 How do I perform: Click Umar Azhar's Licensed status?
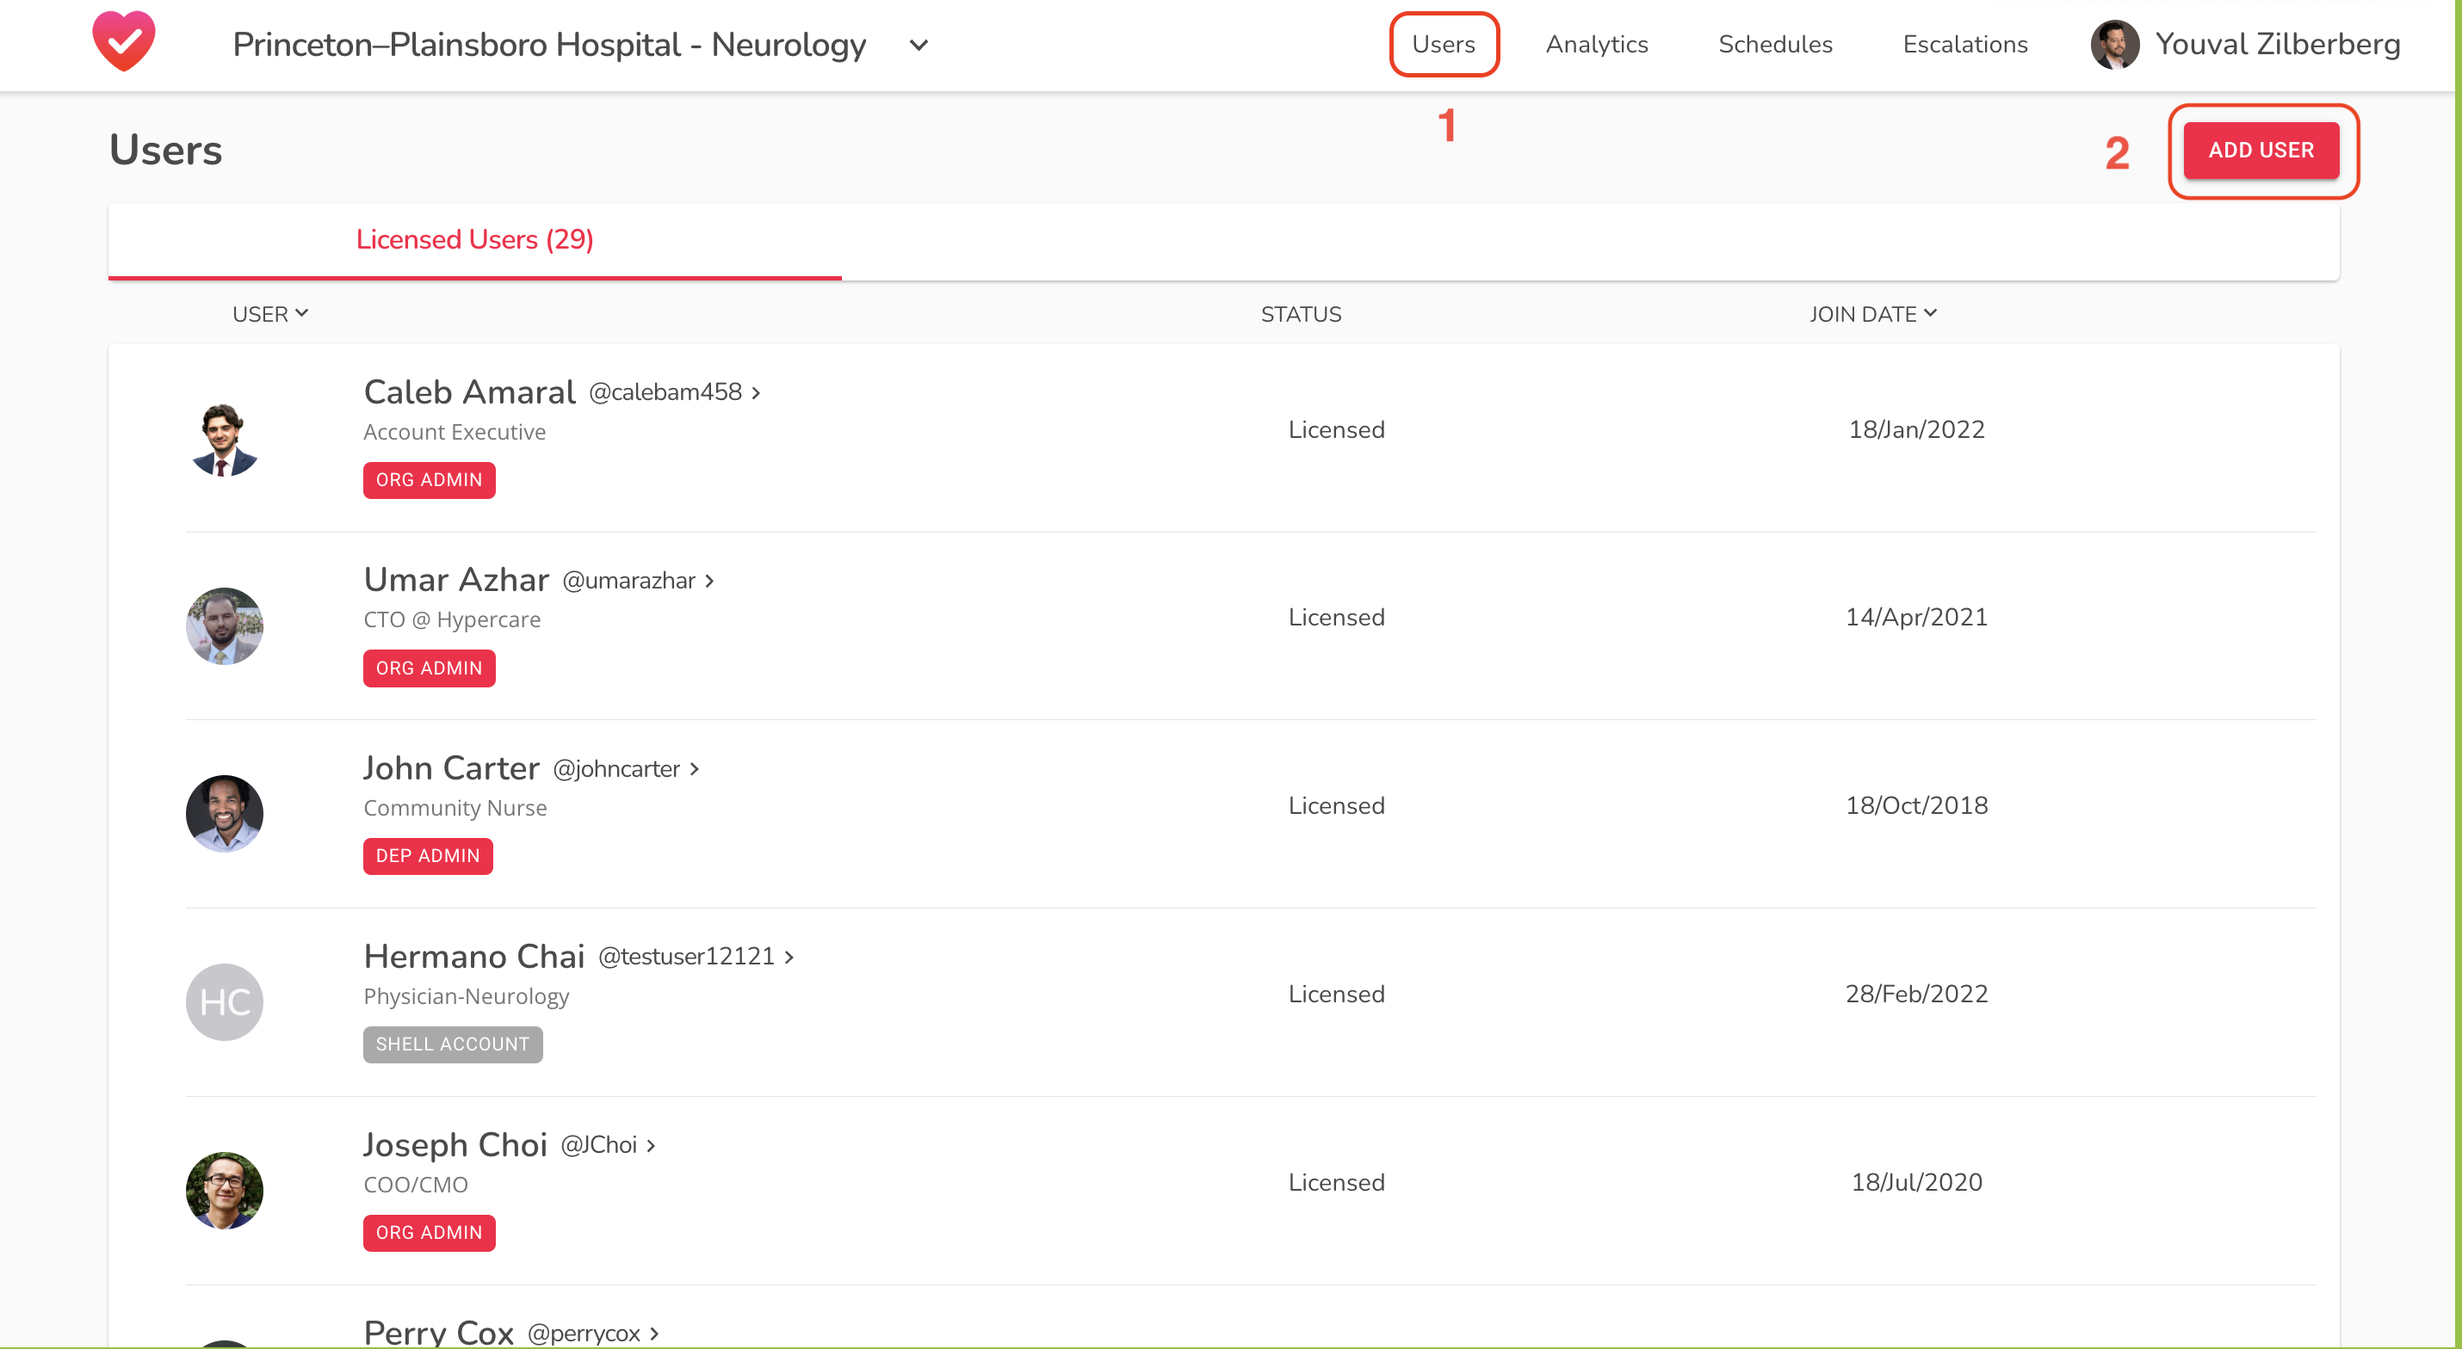coord(1336,617)
